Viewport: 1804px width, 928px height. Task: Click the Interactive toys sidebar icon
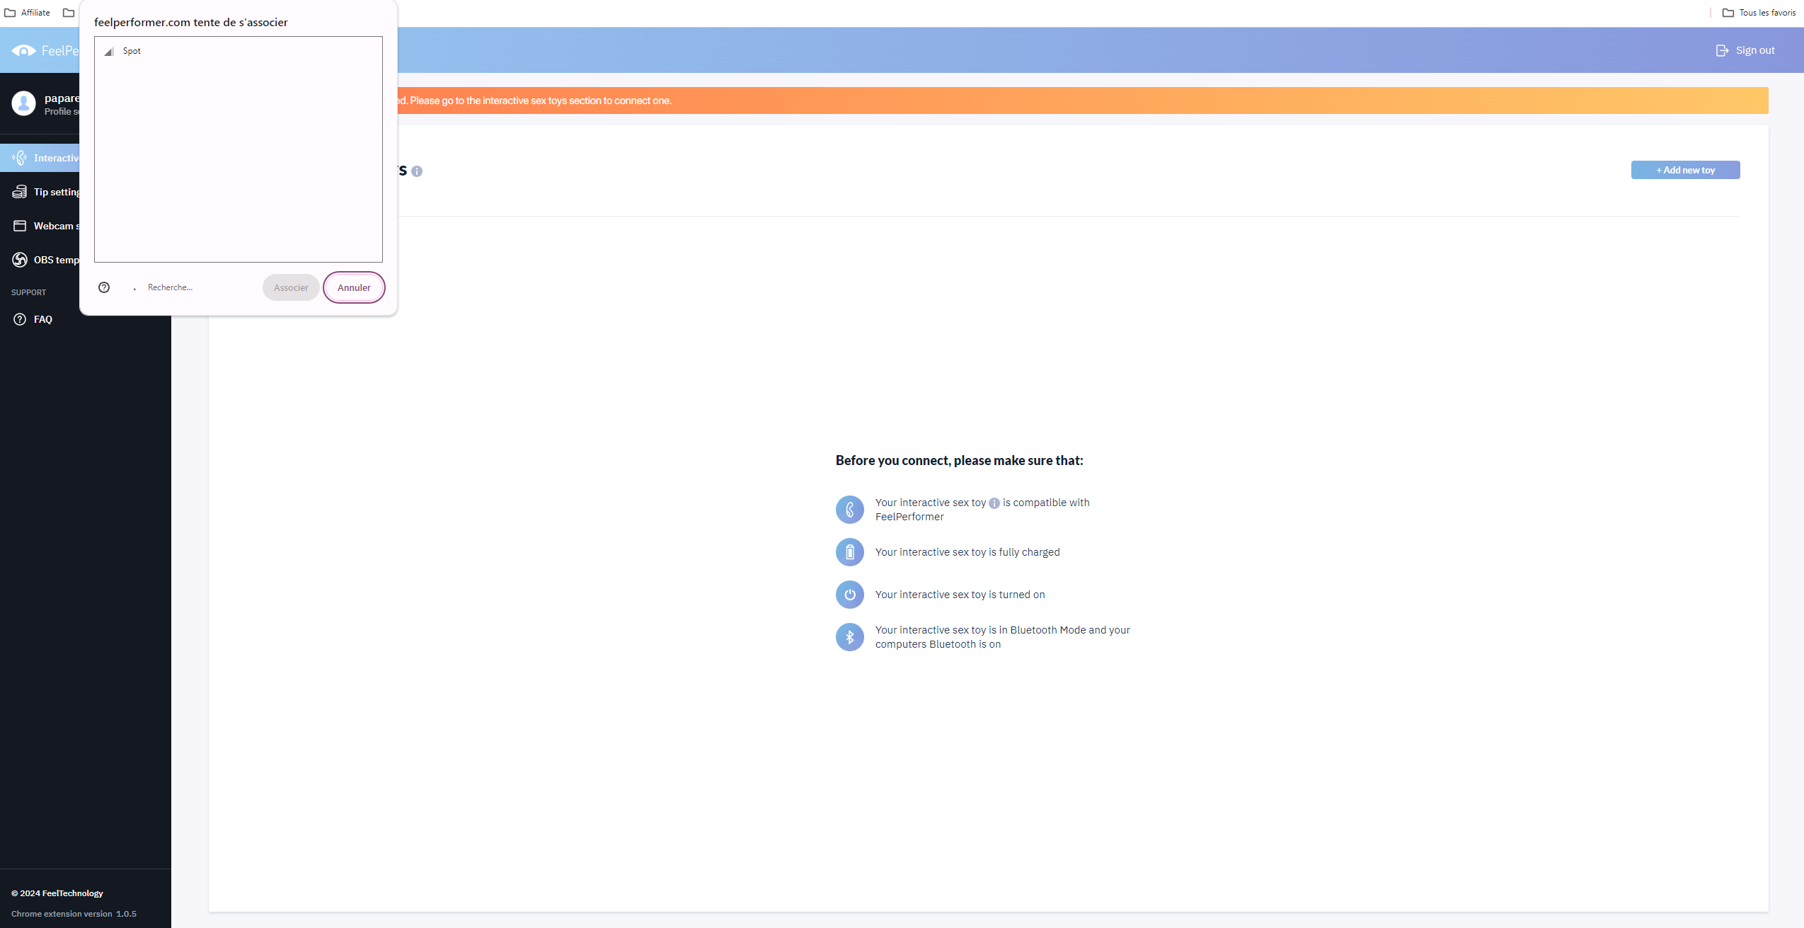click(20, 158)
